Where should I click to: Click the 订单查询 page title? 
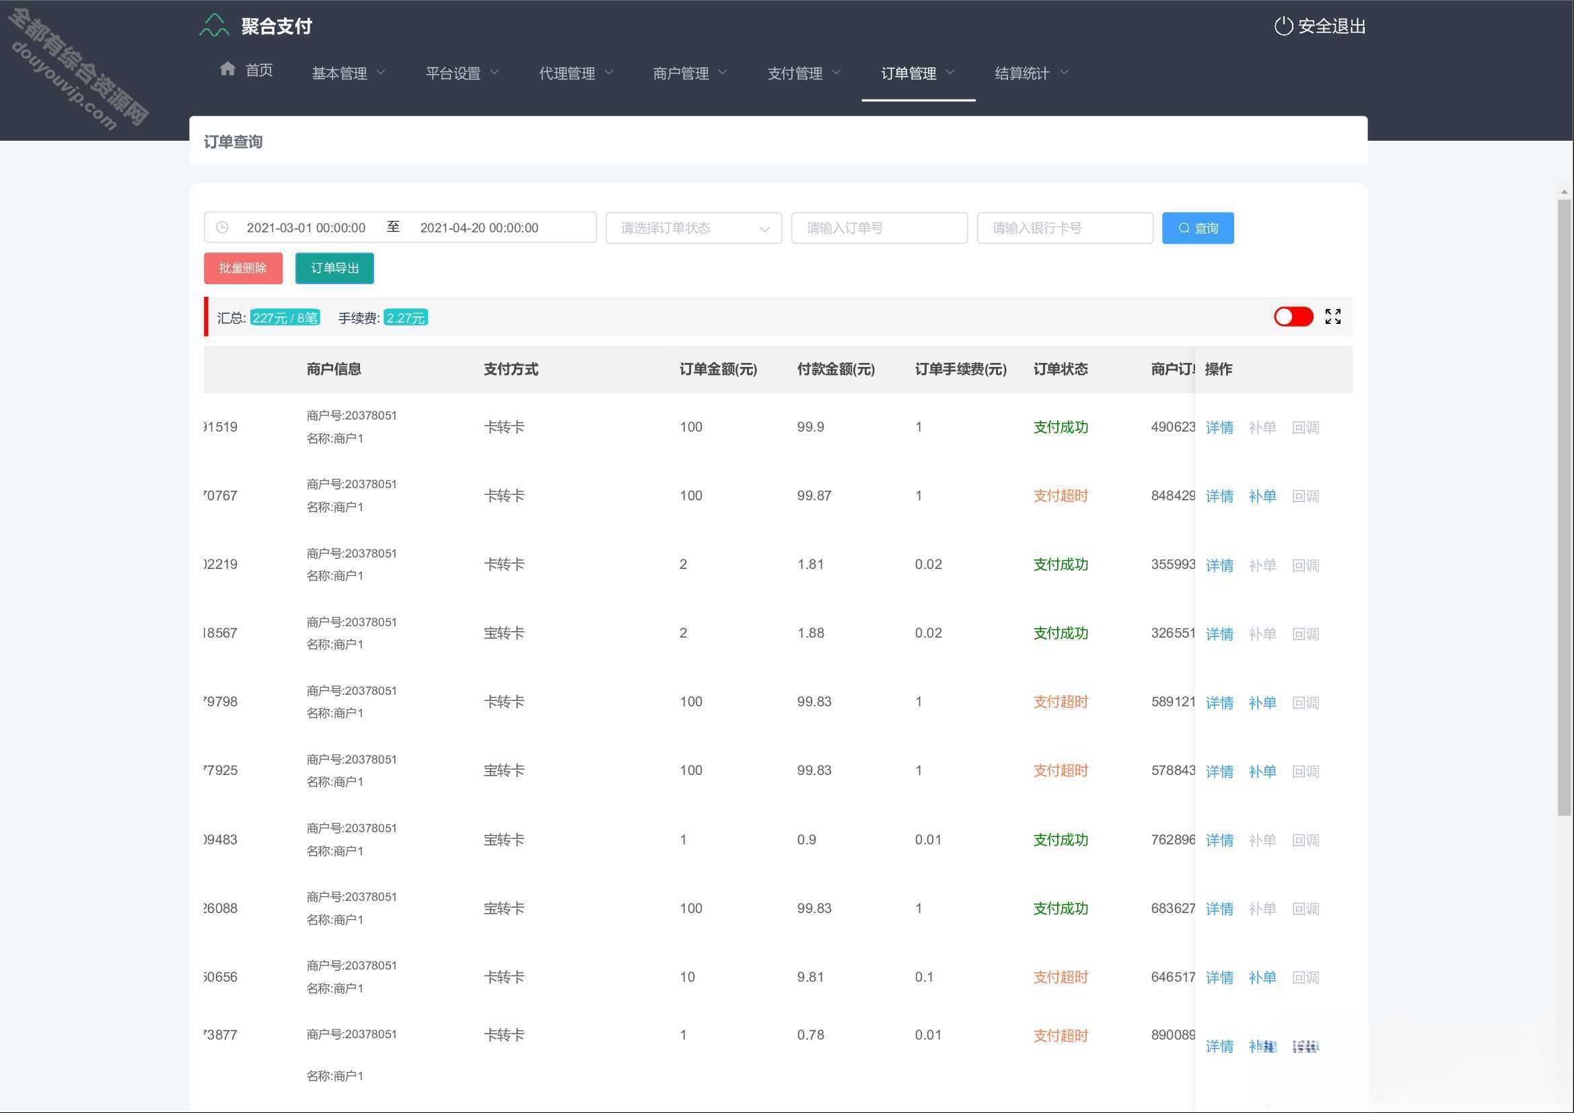point(233,141)
